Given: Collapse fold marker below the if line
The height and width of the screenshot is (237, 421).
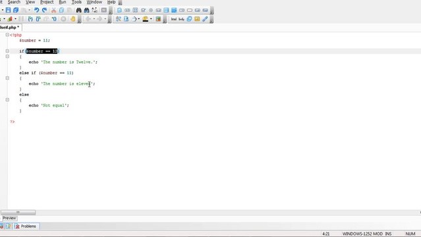Looking at the screenshot, I should (x=7, y=57).
